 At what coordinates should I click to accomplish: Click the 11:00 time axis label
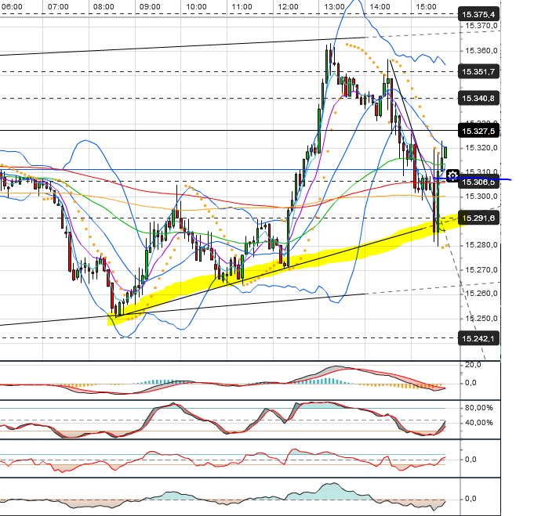[242, 6]
